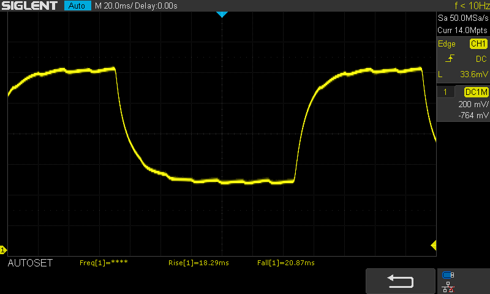Click the USB device status icon
Viewport: 490px width, 294px height.
pyautogui.click(x=448, y=275)
